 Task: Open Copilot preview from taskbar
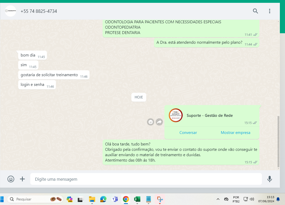click(70, 199)
